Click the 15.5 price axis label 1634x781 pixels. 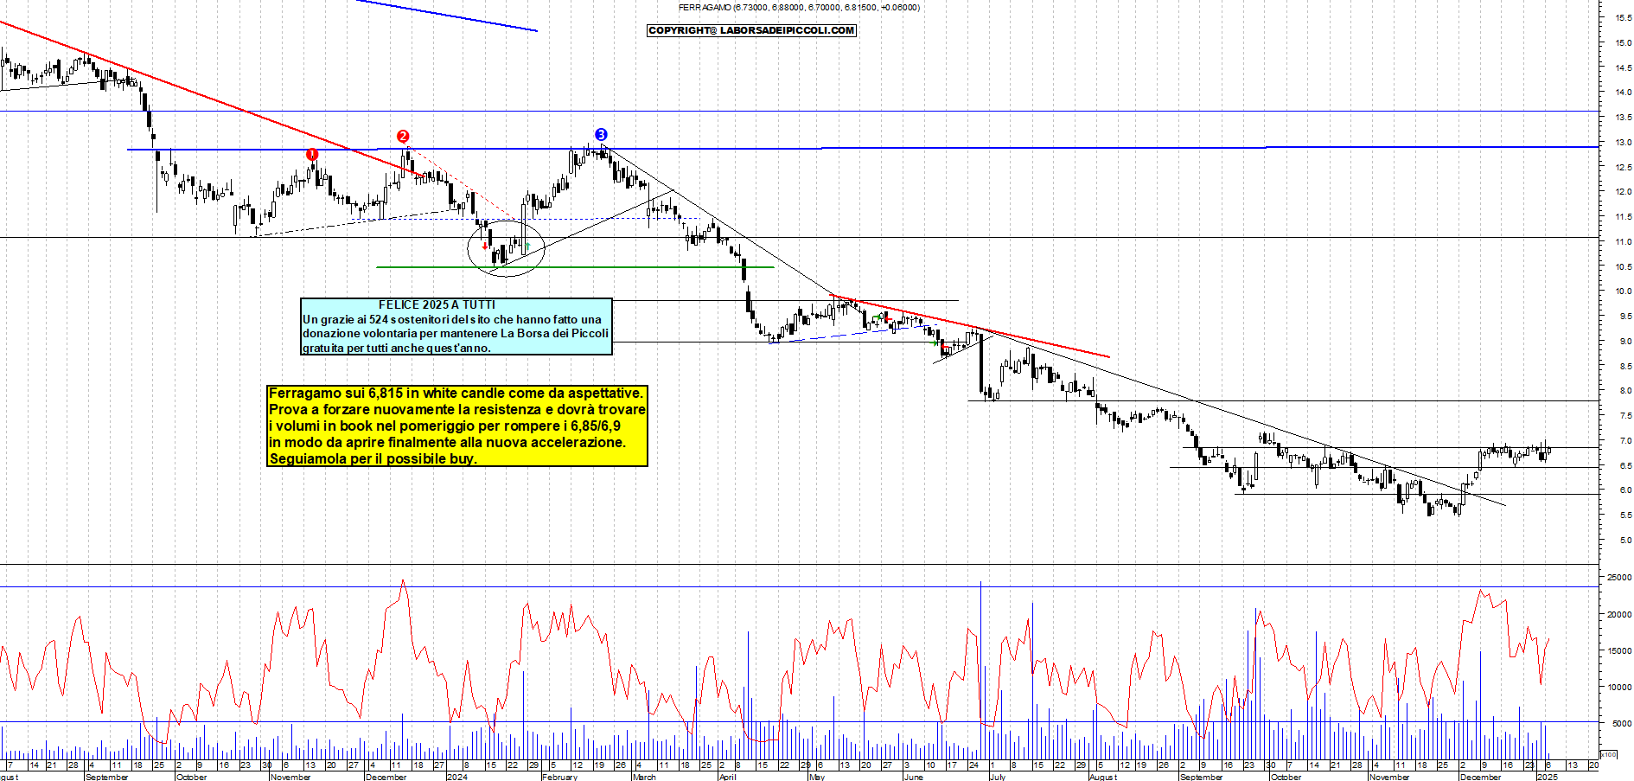pos(1623,17)
